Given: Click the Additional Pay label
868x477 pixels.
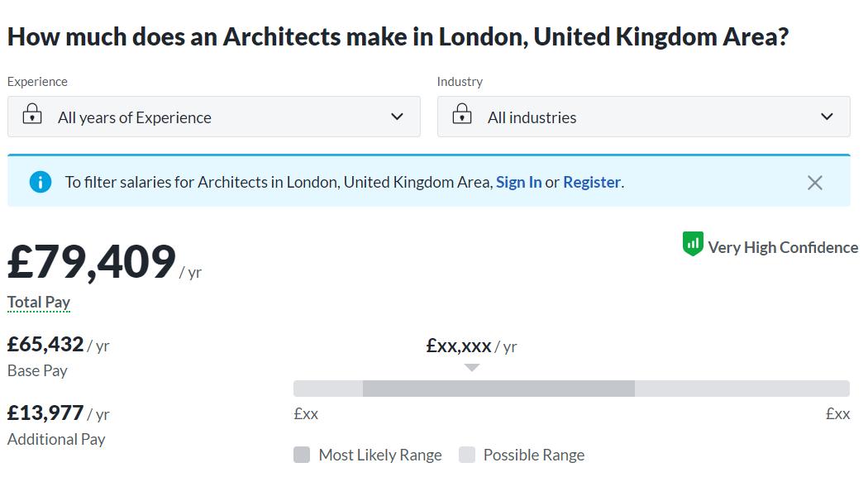Looking at the screenshot, I should 56,439.
